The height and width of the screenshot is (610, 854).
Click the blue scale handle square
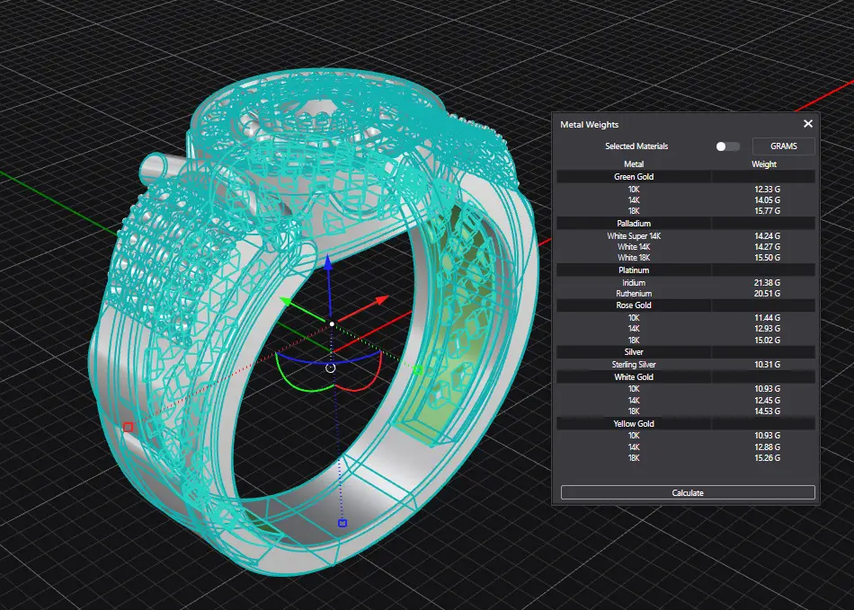(x=342, y=523)
